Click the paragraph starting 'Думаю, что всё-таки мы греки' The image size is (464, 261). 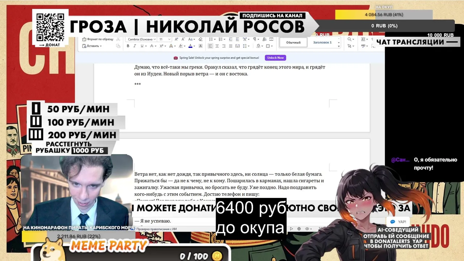coord(230,70)
